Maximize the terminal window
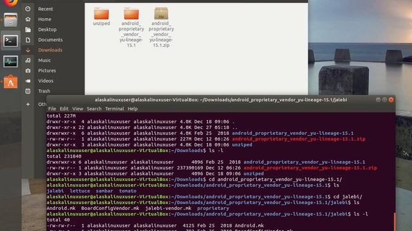This screenshot has width=412, height=231. click(385, 100)
